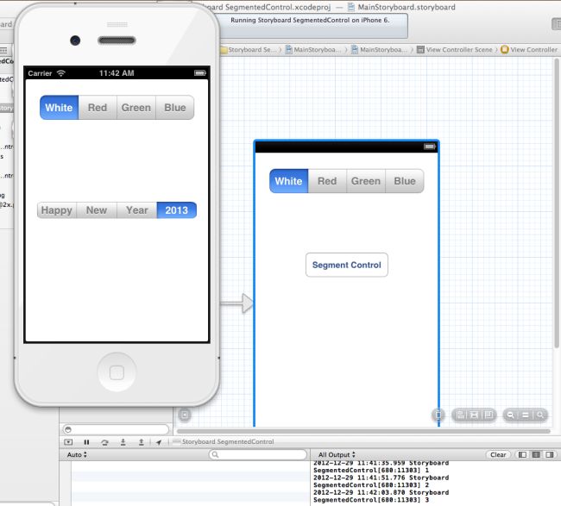Image resolution: width=561 pixels, height=506 pixels.
Task: Click the storyboard entry point arrow
Action: (x=236, y=303)
